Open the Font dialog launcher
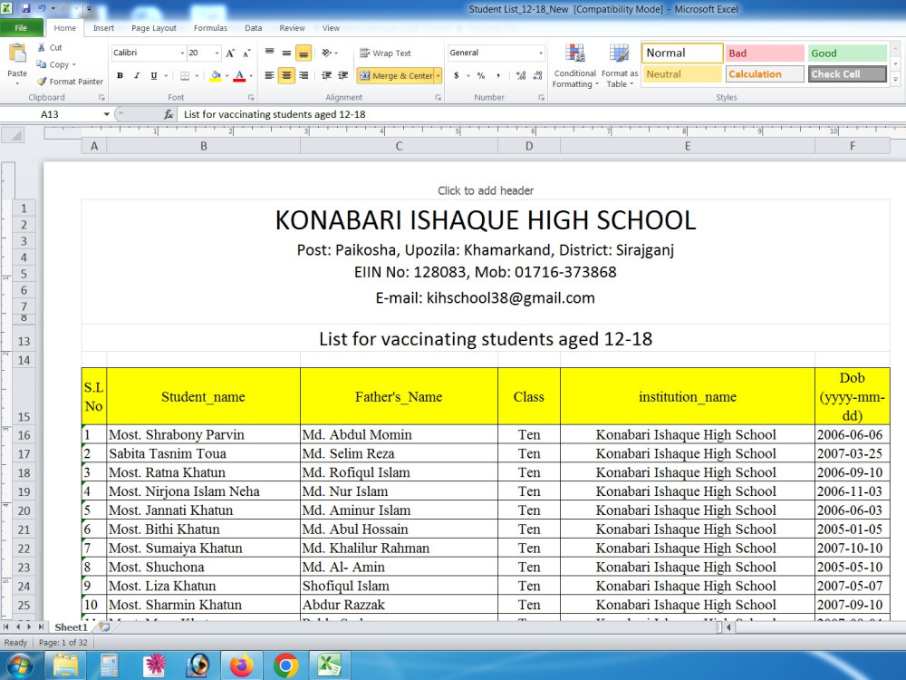This screenshot has width=906, height=680. tap(251, 98)
